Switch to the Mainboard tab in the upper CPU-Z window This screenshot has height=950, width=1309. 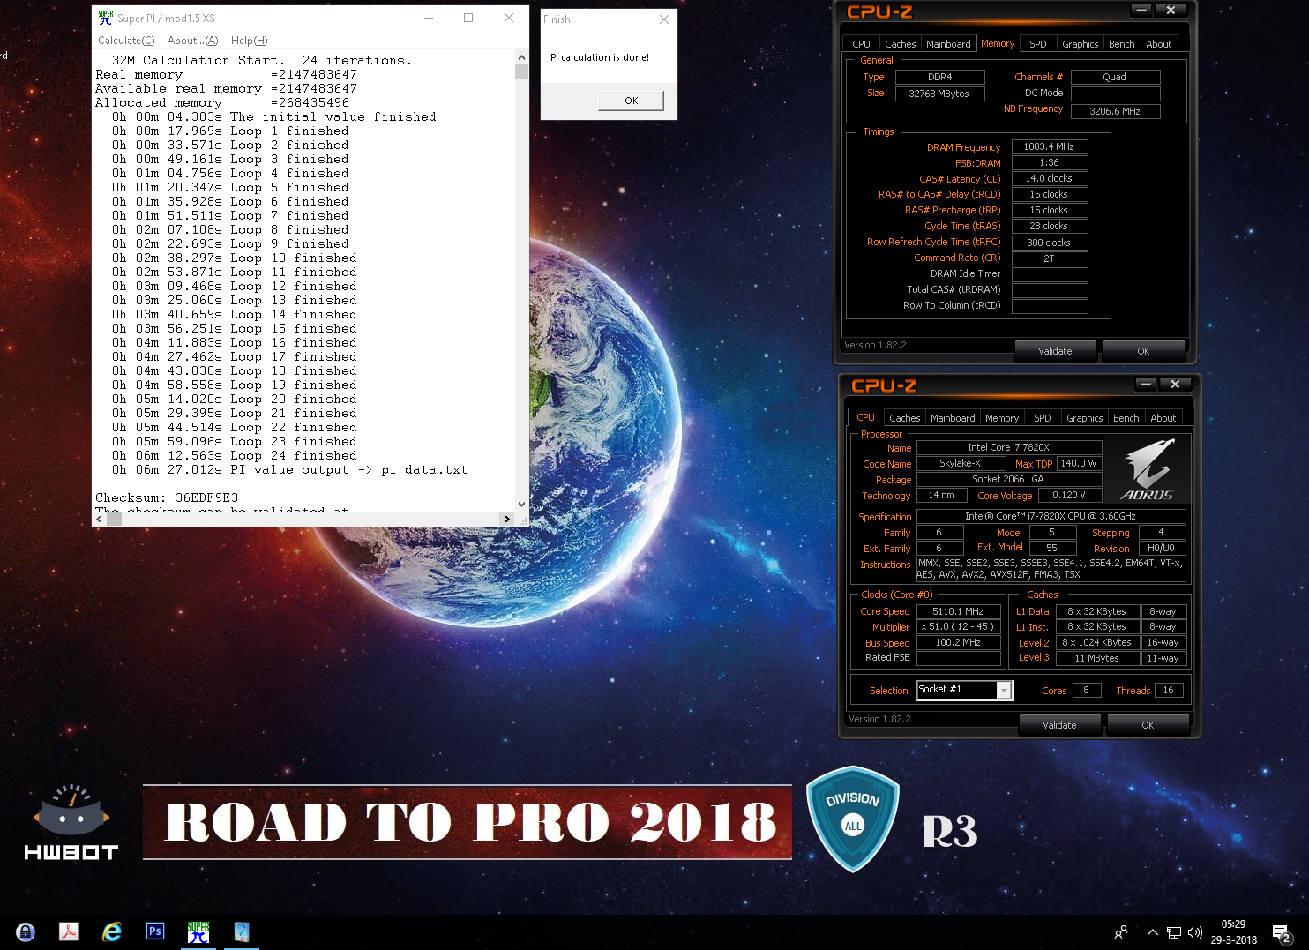click(948, 44)
